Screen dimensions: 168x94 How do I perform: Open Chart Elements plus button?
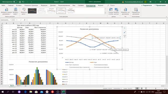125,28
